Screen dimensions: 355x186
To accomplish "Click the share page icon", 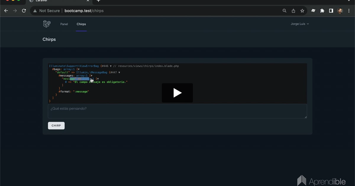I will coord(293,11).
